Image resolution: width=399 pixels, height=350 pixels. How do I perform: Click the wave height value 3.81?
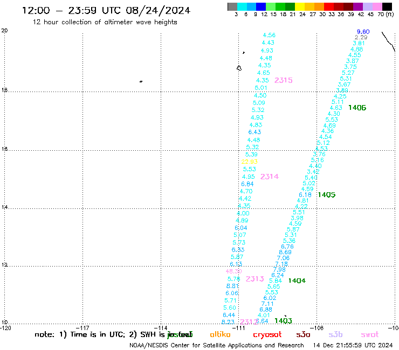pyautogui.click(x=359, y=43)
